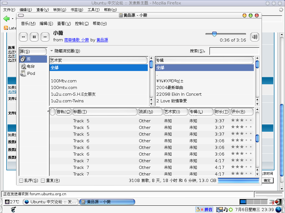The height and width of the screenshot is (213, 285).
Task: Sort tracks by the 时长(T) column
Action: point(222,112)
